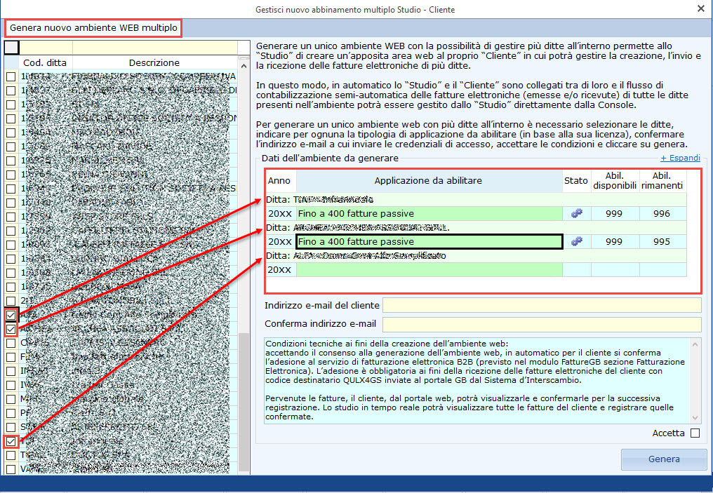Check the PINNA GIOVANNI company checkbox
The width and height of the screenshot is (713, 493).
[x=11, y=175]
